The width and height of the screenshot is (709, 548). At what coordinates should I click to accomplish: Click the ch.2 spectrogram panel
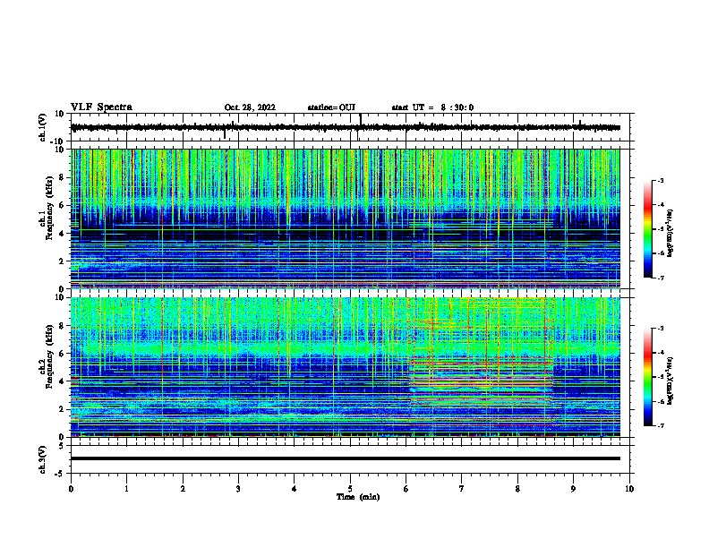pos(346,367)
